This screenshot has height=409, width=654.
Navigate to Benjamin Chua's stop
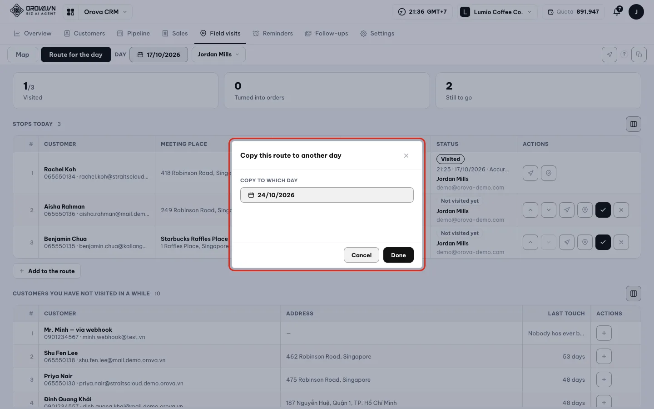(567, 242)
